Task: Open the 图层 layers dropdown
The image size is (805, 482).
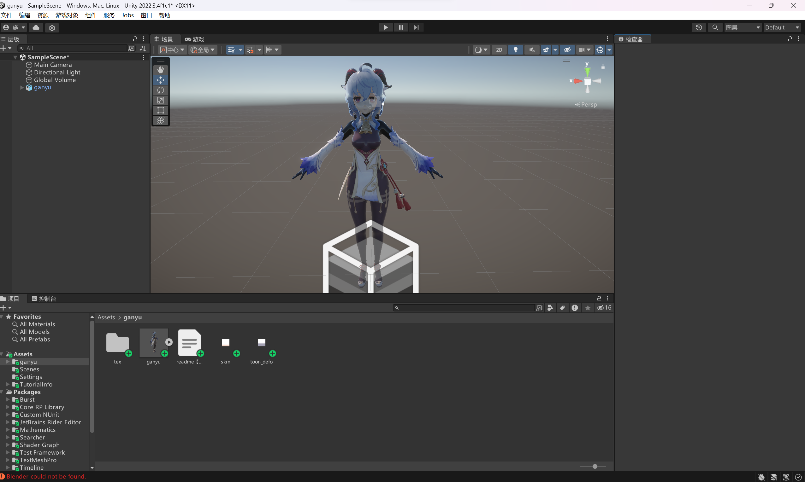Action: pyautogui.click(x=743, y=28)
